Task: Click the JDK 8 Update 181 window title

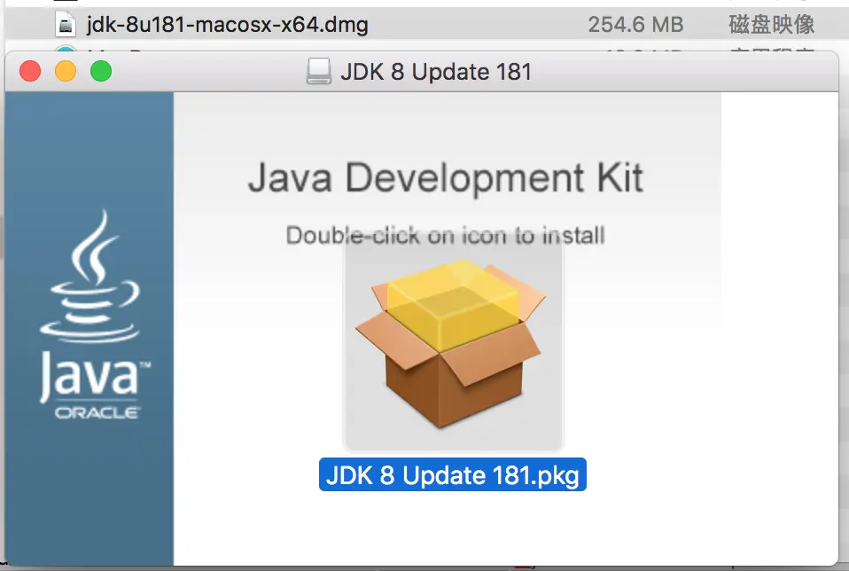Action: 436,72
